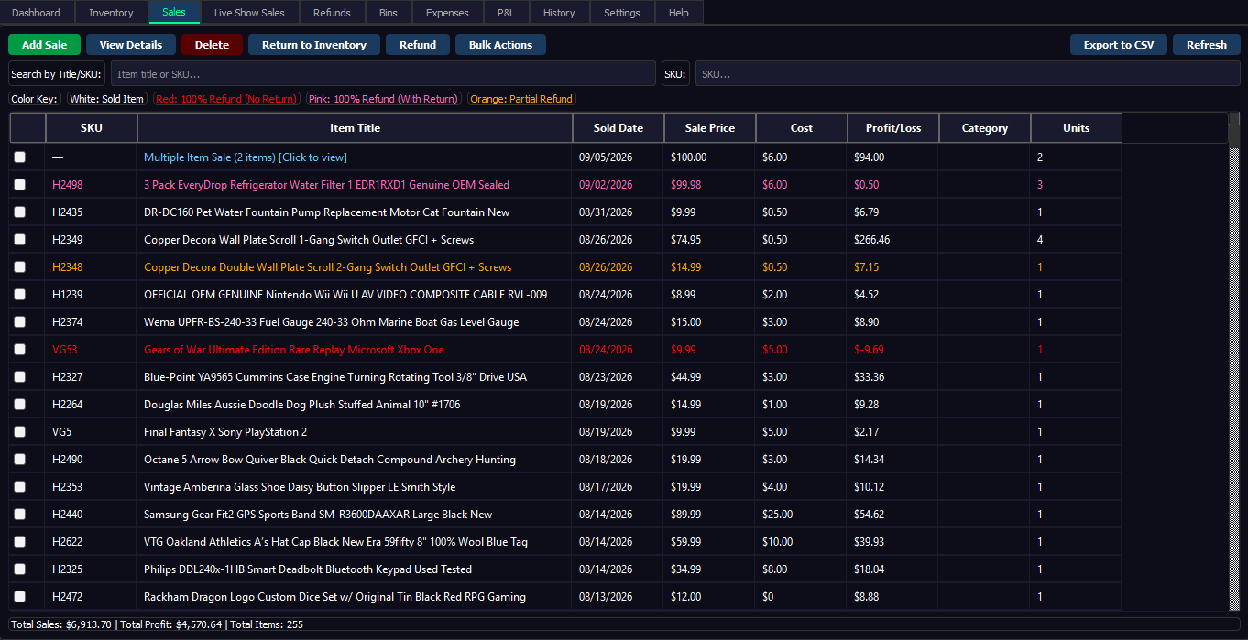Open the Bins tab
This screenshot has width=1248, height=640.
pyautogui.click(x=389, y=13)
